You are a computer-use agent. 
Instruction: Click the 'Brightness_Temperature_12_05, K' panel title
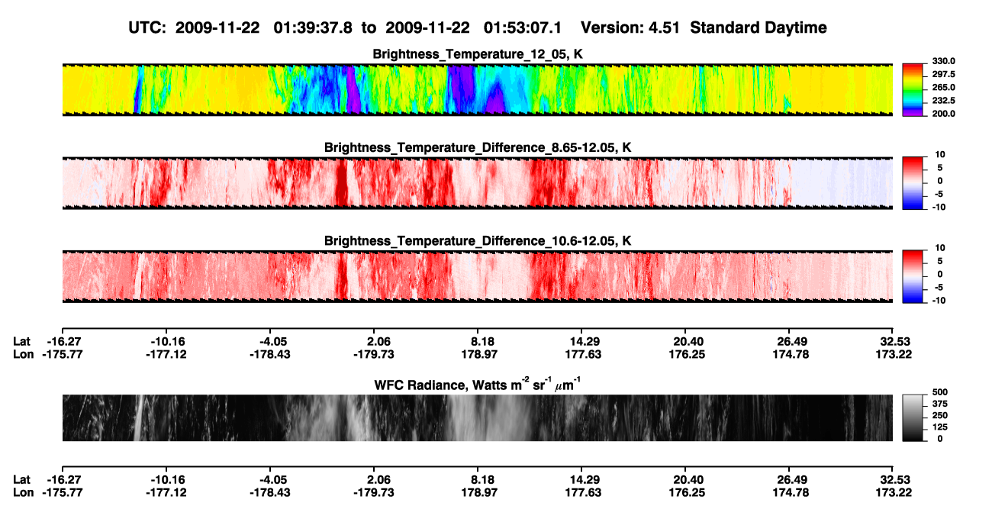[478, 54]
